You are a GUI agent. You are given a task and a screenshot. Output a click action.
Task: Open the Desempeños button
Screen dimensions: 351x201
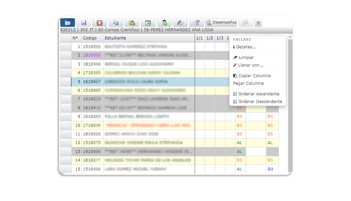pos(221,23)
